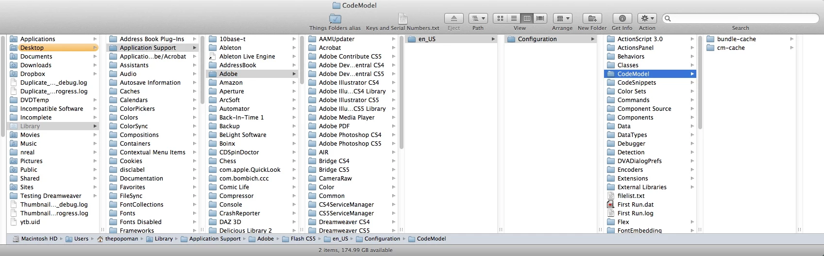Screen dimensions: 824x256
Task: Open Keys and Serial Numbers.txt toolbar icon
Action: 403,19
